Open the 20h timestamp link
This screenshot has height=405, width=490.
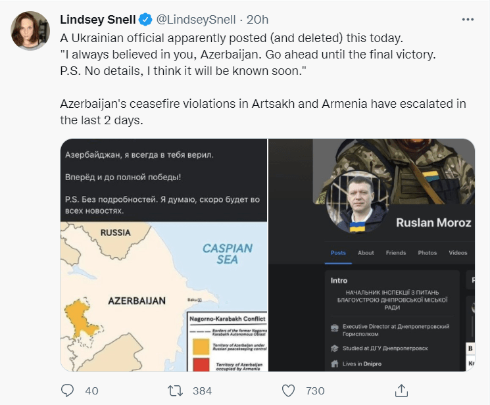tap(257, 20)
